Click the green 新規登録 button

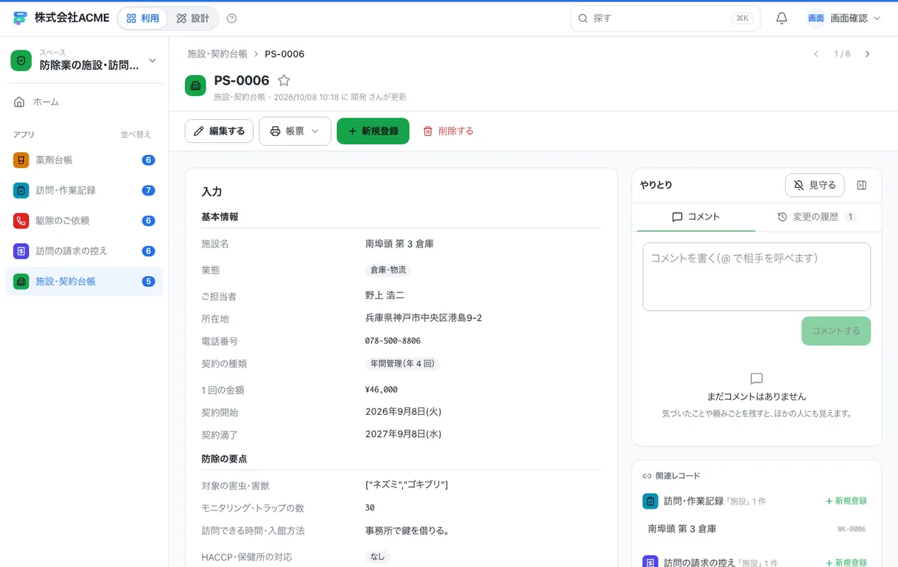(373, 131)
